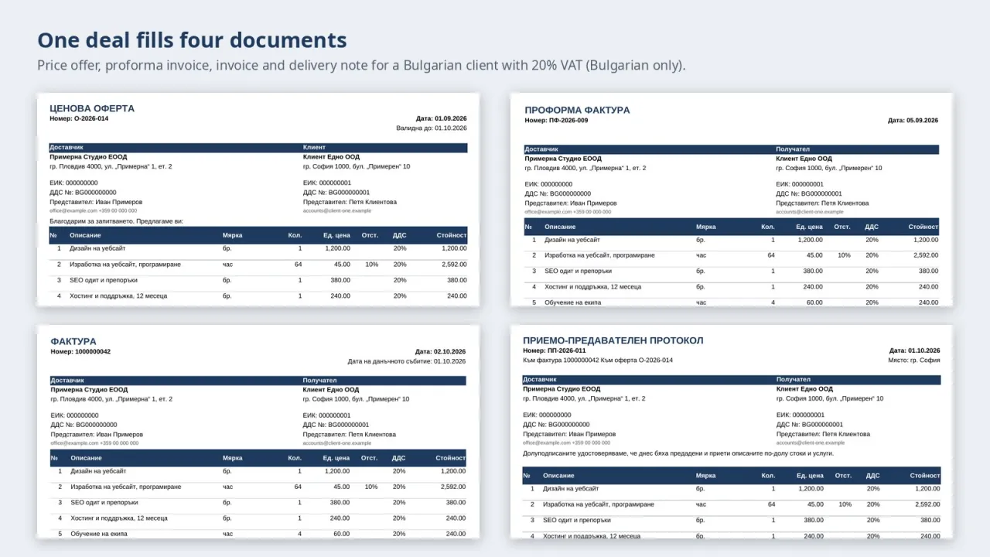This screenshot has height=557, width=990.
Task: Click the heading 'One deal fills four documents'
Action: (x=192, y=40)
